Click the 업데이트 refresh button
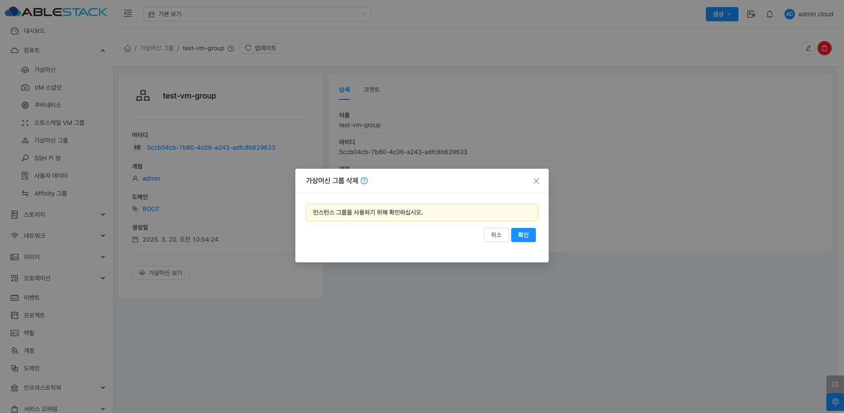The width and height of the screenshot is (844, 413). tap(260, 48)
